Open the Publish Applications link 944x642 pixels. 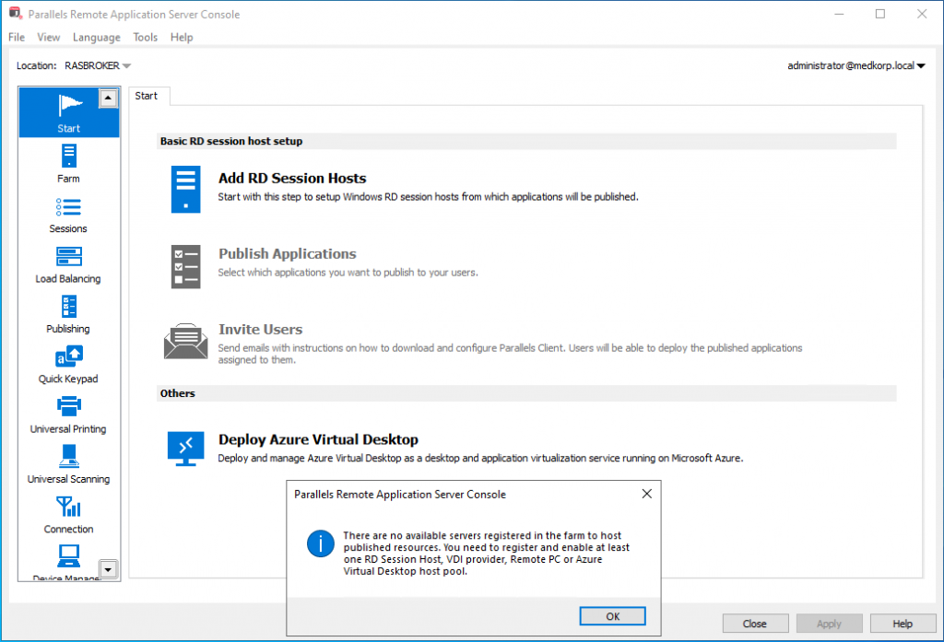[288, 254]
